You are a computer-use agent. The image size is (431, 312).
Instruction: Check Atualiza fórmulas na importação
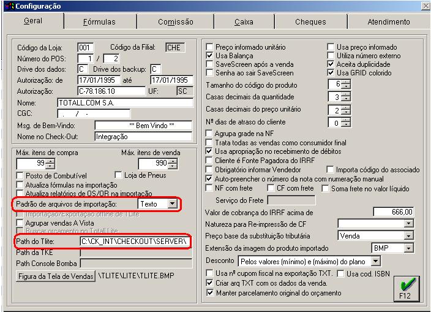click(20, 185)
